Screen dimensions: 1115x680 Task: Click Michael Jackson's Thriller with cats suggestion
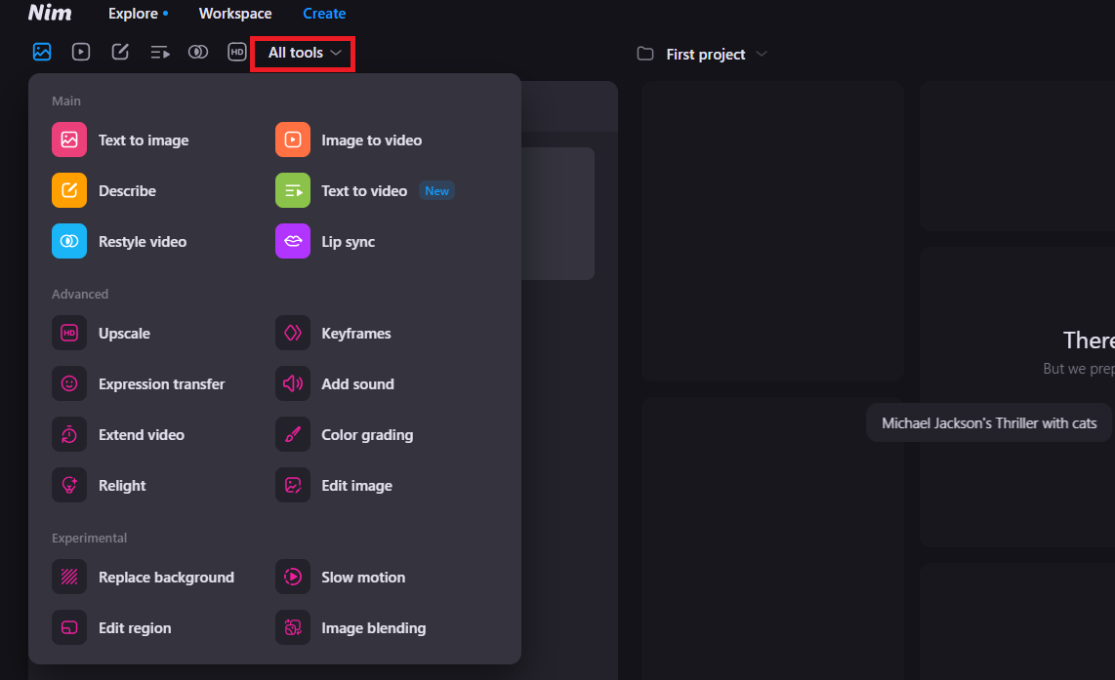point(989,423)
